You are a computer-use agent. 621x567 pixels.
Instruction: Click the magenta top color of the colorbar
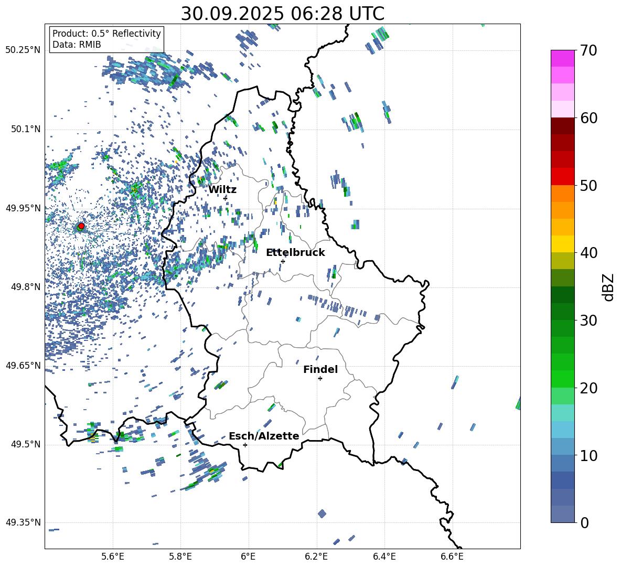pyautogui.click(x=562, y=58)
